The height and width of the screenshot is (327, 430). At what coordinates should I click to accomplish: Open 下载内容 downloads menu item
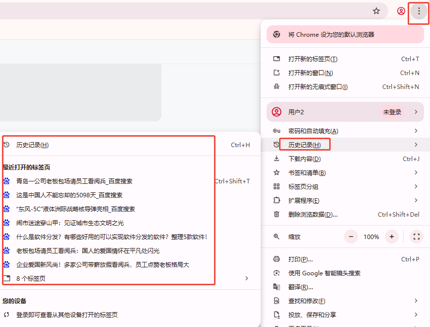point(304,159)
